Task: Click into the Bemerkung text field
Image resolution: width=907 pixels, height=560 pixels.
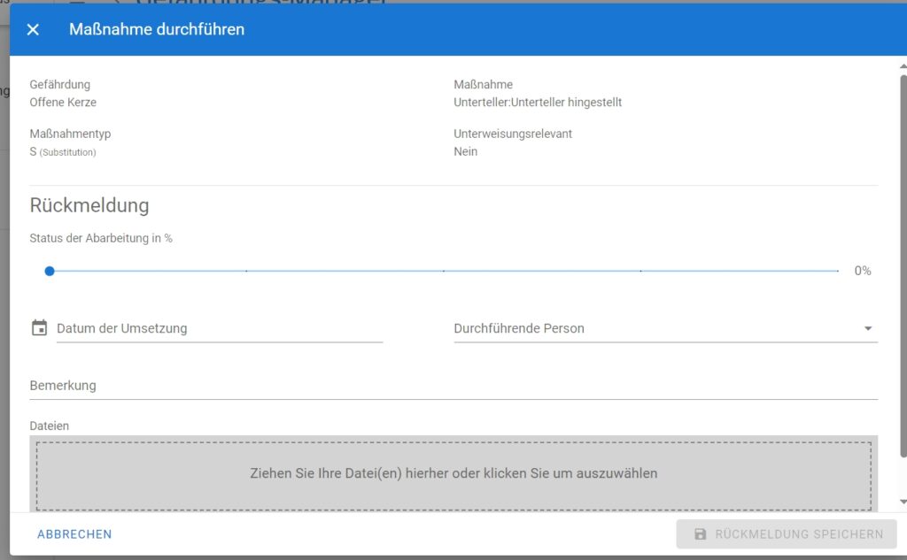Action: tap(453, 386)
